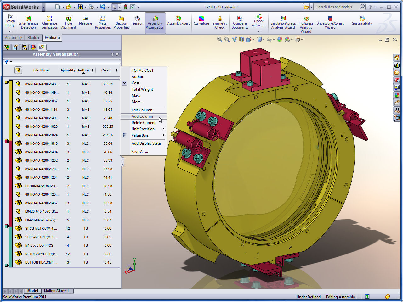Open Section Properties

121,23
